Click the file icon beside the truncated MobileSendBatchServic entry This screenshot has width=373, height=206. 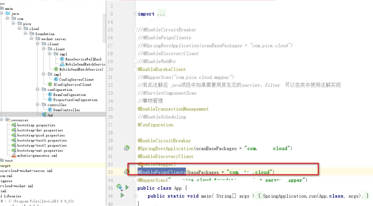click(62, 64)
